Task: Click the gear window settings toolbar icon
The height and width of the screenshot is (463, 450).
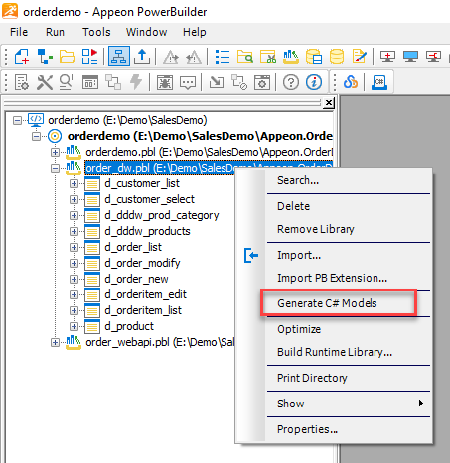Action: [x=262, y=82]
